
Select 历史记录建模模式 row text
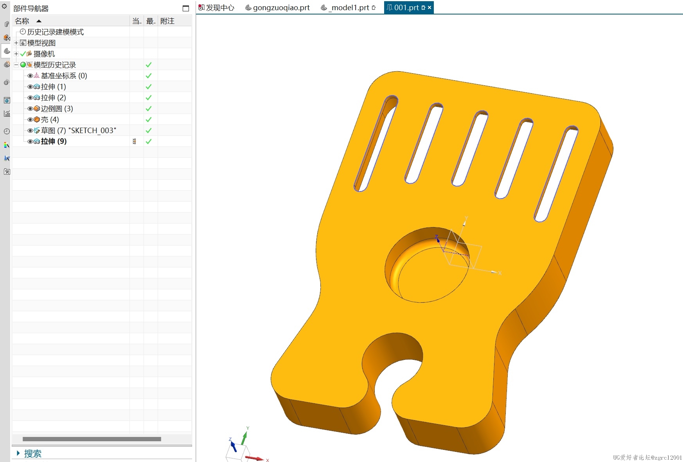(55, 32)
